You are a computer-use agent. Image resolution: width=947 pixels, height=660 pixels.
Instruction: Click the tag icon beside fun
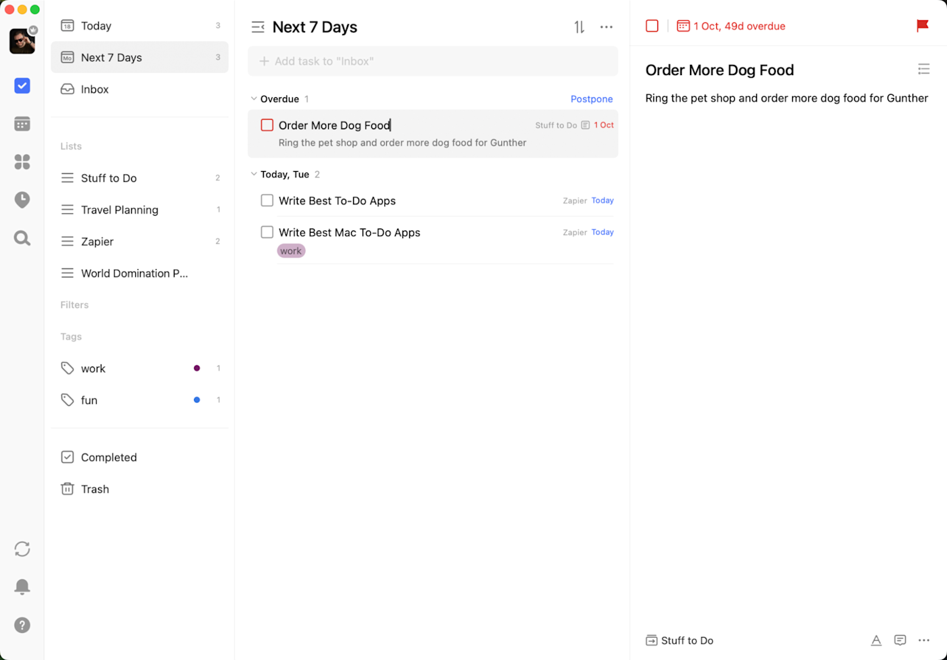(68, 400)
